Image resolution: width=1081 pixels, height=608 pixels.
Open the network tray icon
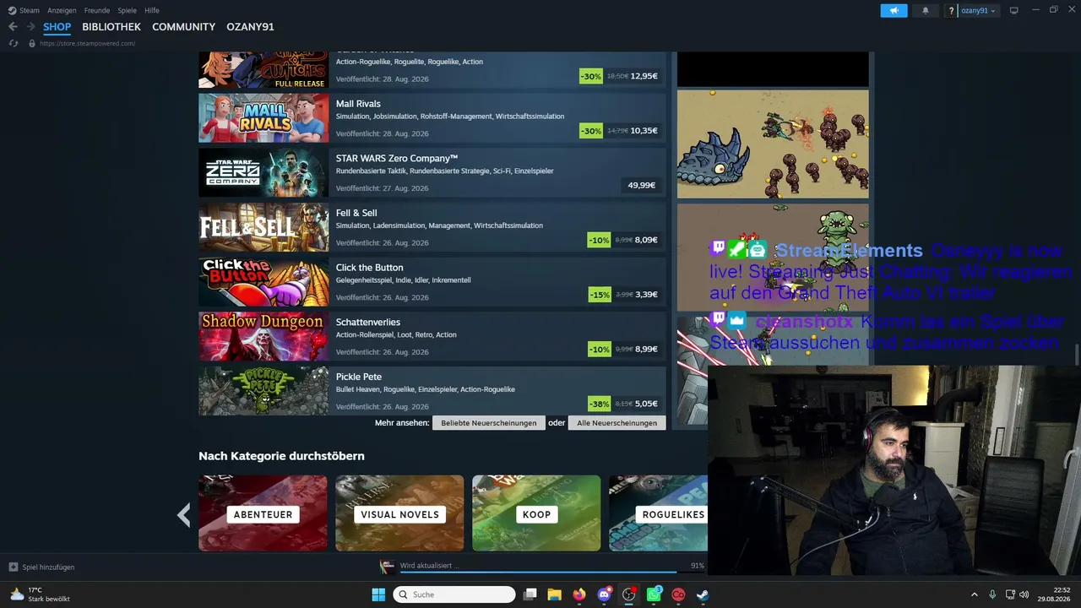click(x=1010, y=594)
